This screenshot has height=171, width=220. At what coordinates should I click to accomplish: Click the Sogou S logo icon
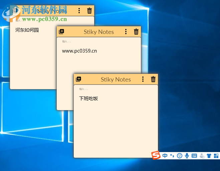pyautogui.click(x=156, y=155)
